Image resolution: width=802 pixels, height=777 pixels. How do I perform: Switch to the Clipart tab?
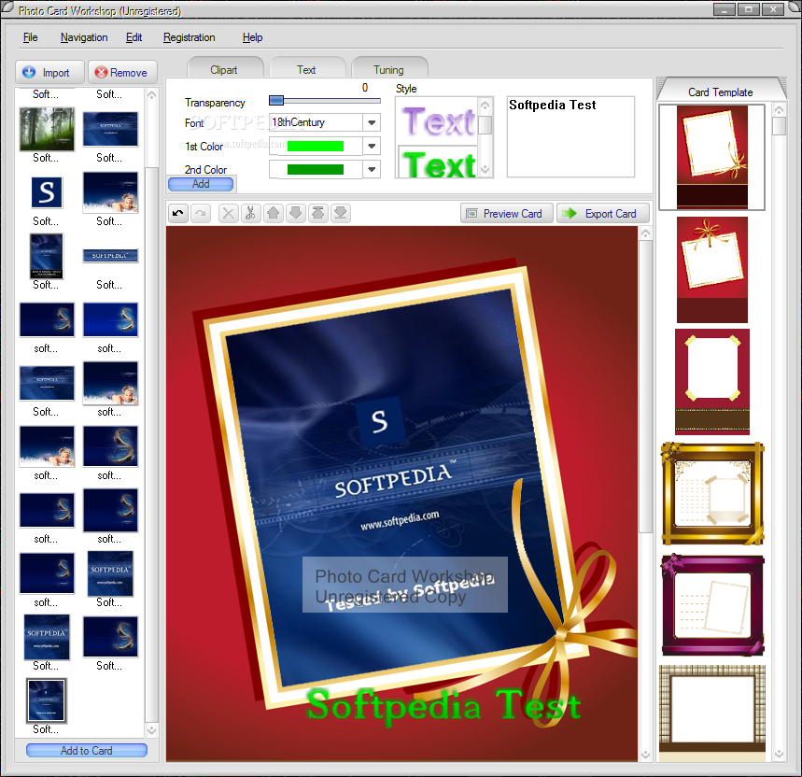pos(224,69)
